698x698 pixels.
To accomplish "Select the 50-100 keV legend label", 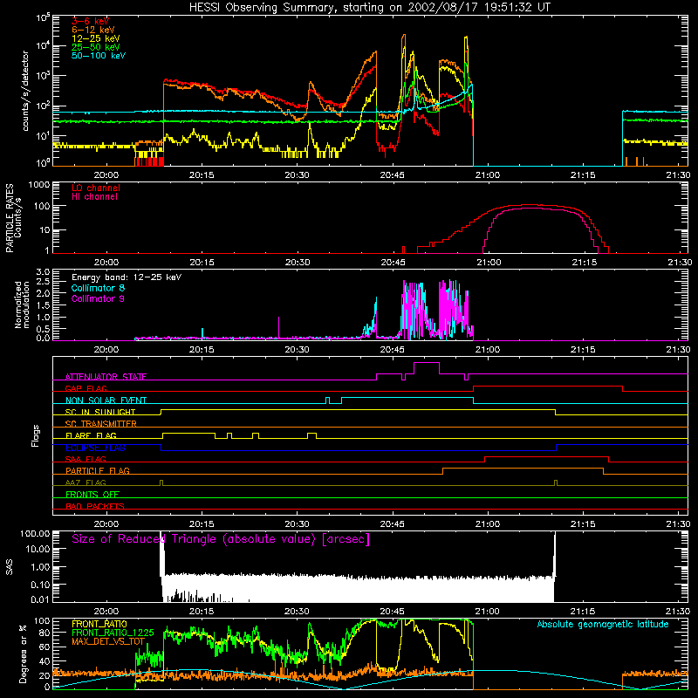I will click(x=99, y=55).
